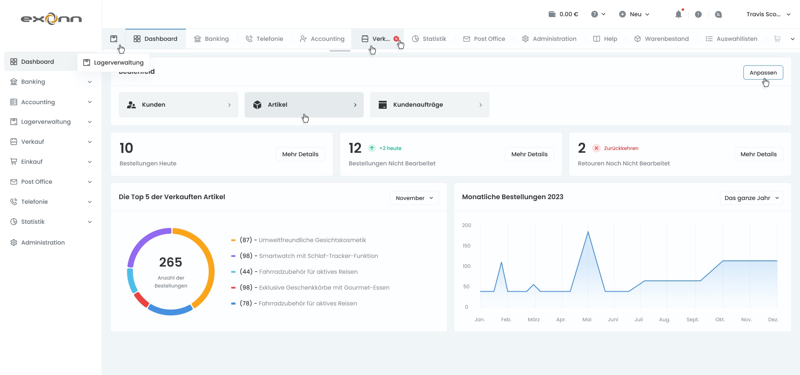Switch to the Dashboard tab
The height and width of the screenshot is (375, 800).
(155, 39)
